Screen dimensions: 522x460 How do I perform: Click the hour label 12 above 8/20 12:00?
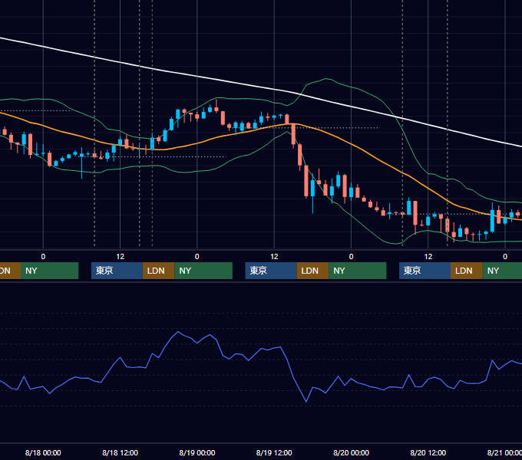(428, 257)
